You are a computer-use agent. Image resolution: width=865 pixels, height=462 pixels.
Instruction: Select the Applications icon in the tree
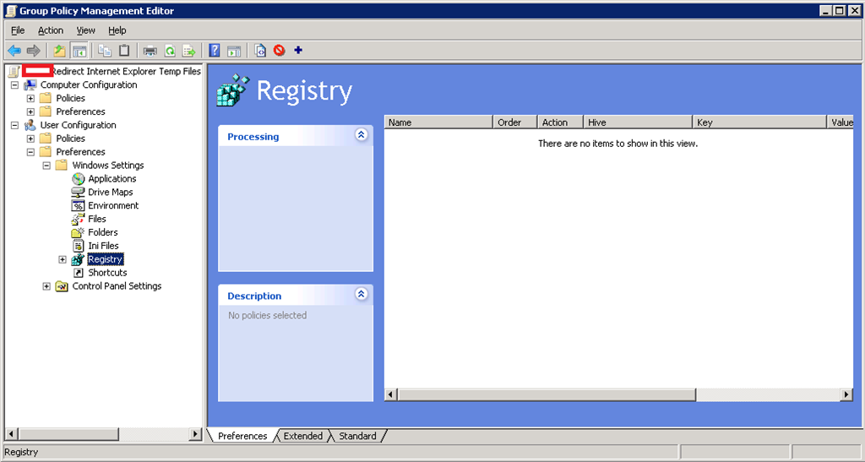79,178
